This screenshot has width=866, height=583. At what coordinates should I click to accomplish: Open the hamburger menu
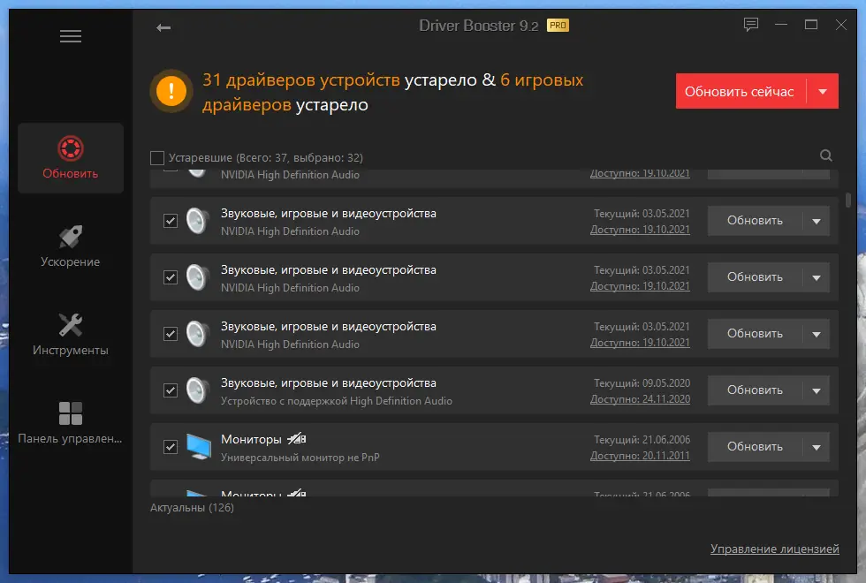71,36
